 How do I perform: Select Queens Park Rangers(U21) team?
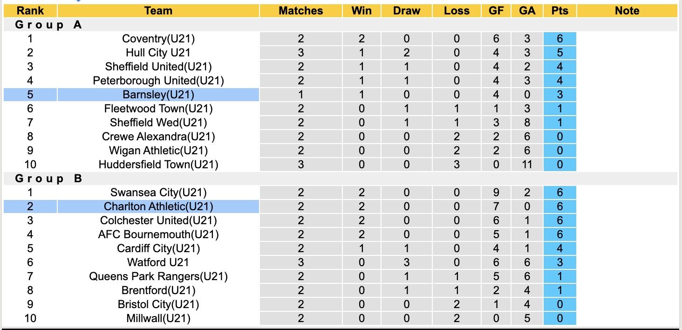point(158,276)
